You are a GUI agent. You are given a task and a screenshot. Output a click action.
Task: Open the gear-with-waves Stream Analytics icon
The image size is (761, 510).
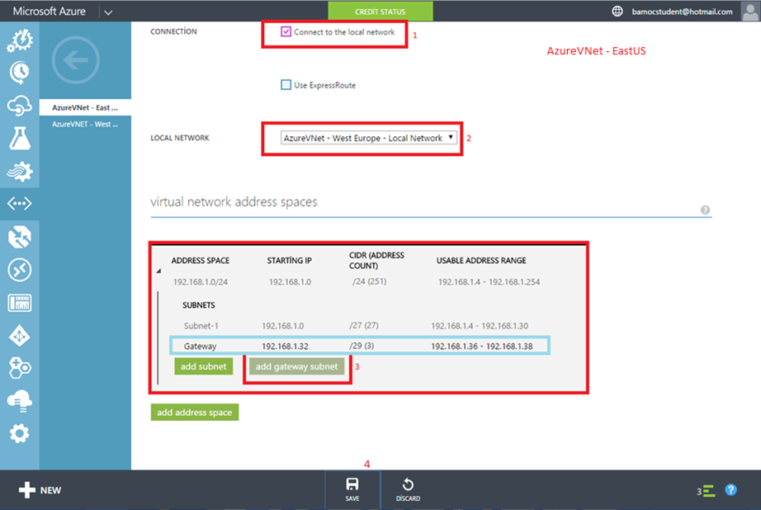(x=20, y=171)
